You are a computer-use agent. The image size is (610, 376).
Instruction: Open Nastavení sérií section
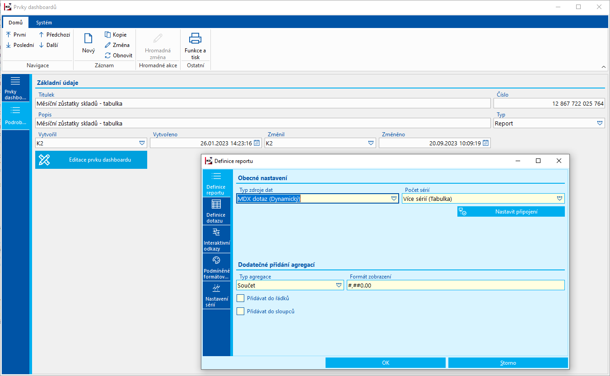[216, 295]
